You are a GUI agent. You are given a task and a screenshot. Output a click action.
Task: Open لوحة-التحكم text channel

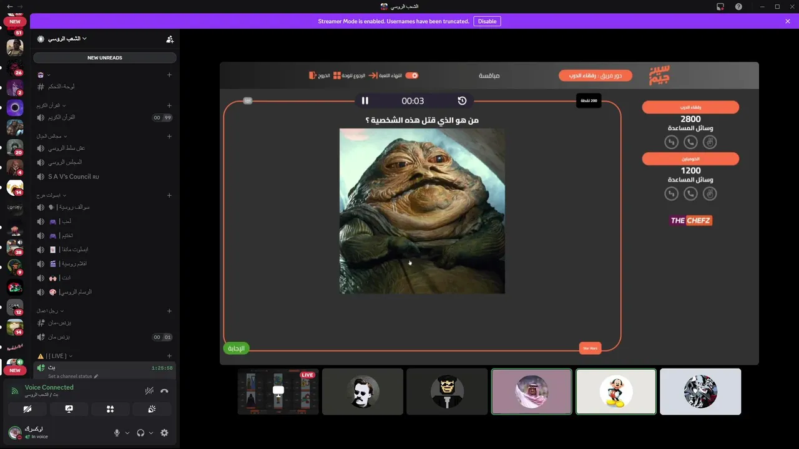point(104,87)
